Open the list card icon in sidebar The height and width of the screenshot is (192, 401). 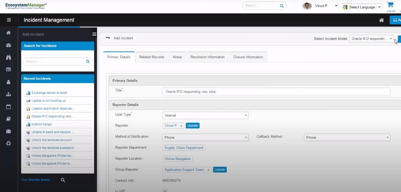click(9, 69)
